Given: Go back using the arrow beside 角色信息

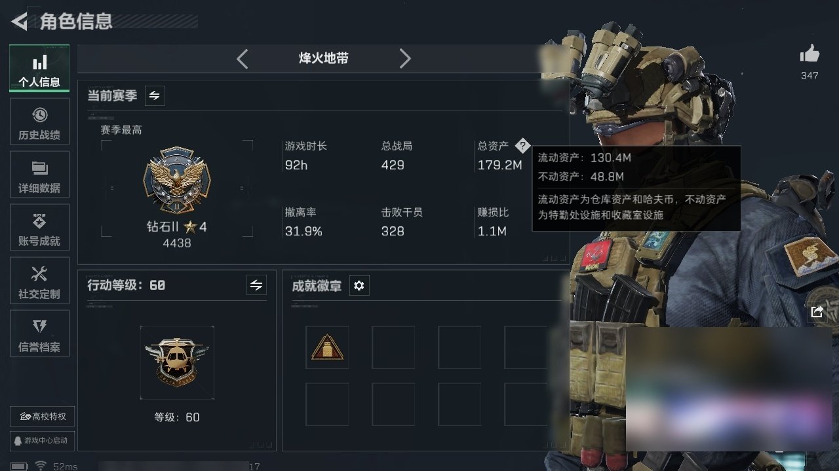Looking at the screenshot, I should 20,22.
